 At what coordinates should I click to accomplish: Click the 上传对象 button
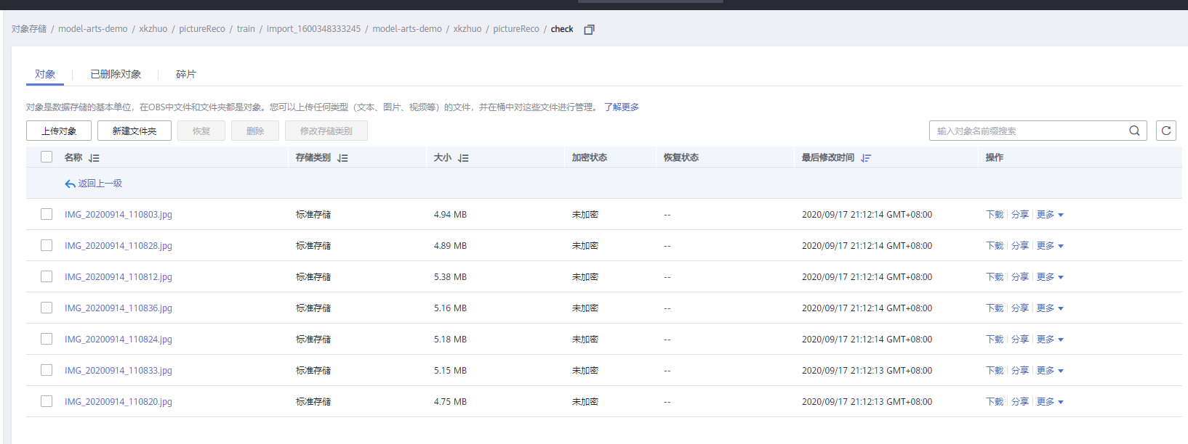point(59,131)
